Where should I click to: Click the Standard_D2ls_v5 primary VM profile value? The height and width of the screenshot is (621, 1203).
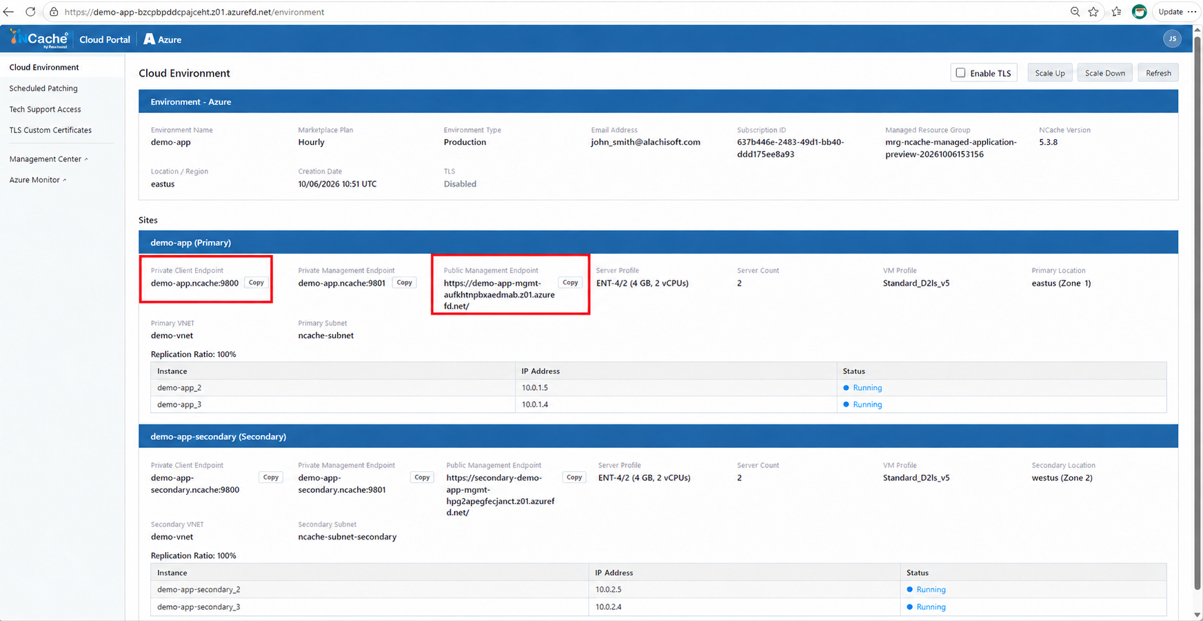click(x=916, y=283)
